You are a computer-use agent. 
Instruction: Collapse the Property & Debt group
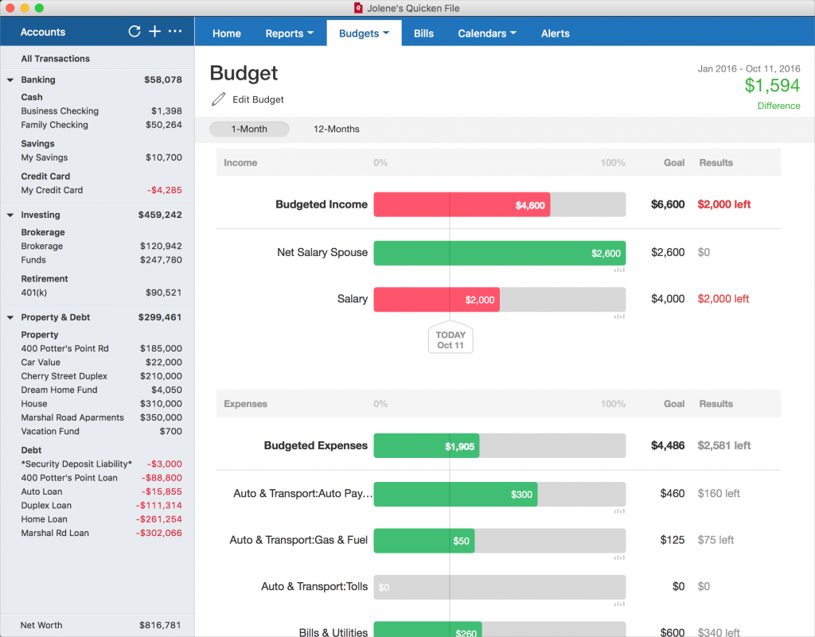pos(10,317)
